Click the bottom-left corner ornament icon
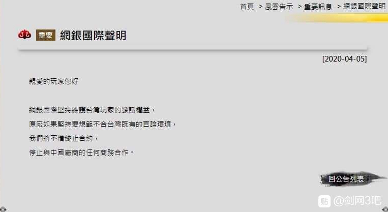Viewport: 388px width, 212px height. (x=3, y=209)
